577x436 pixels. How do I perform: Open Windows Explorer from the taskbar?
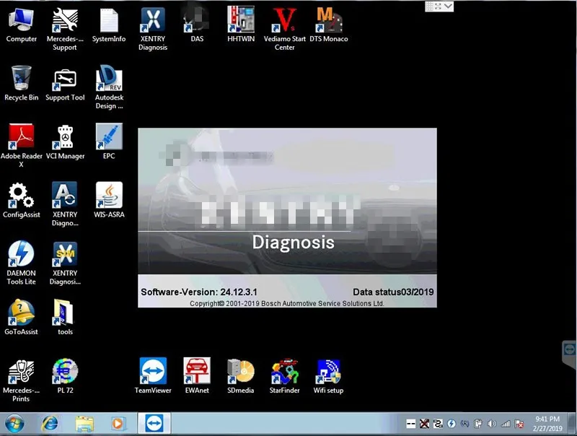point(84,424)
